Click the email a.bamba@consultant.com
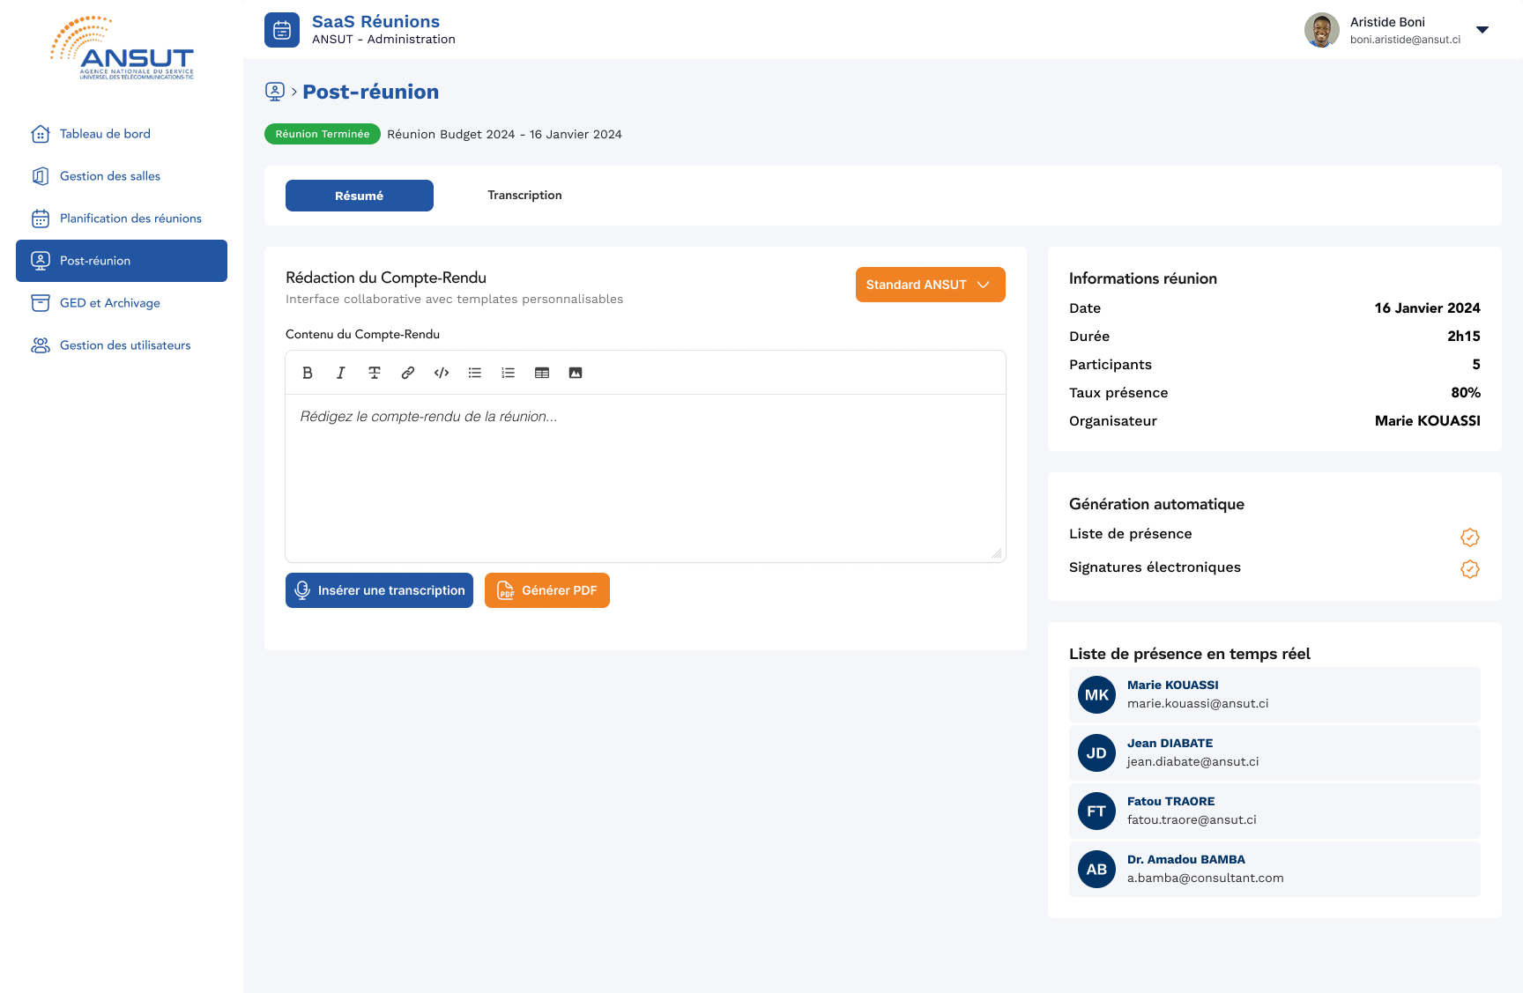 click(x=1206, y=878)
